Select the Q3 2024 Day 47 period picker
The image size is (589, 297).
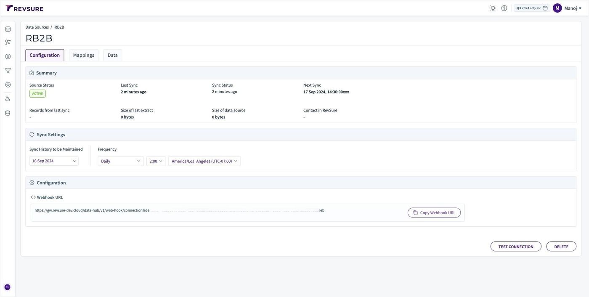532,8
